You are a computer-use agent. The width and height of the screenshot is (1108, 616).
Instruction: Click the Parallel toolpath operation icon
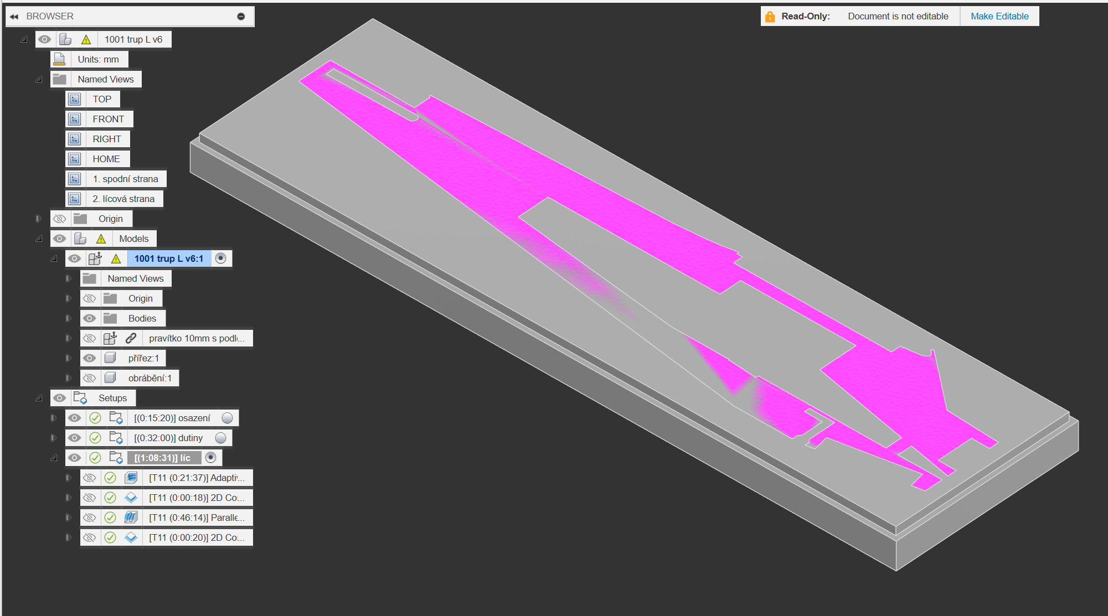pyautogui.click(x=131, y=517)
